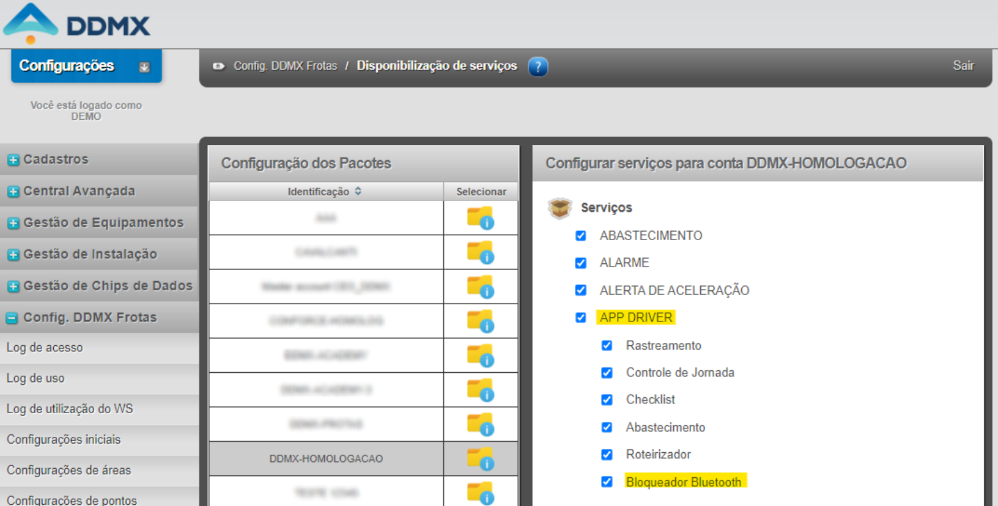This screenshot has width=998, height=506.
Task: Sort packages by the Identificação column
Action: 325,191
